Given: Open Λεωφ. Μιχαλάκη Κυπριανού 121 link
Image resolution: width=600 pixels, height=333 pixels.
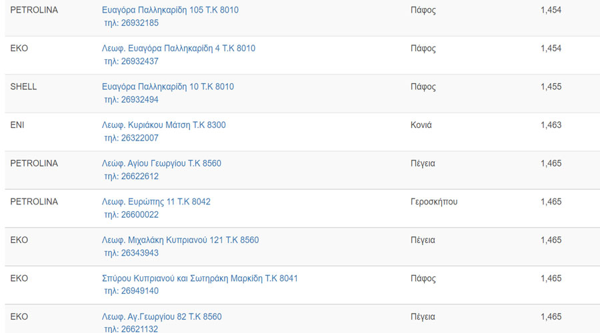Looking at the screenshot, I should [x=180, y=240].
